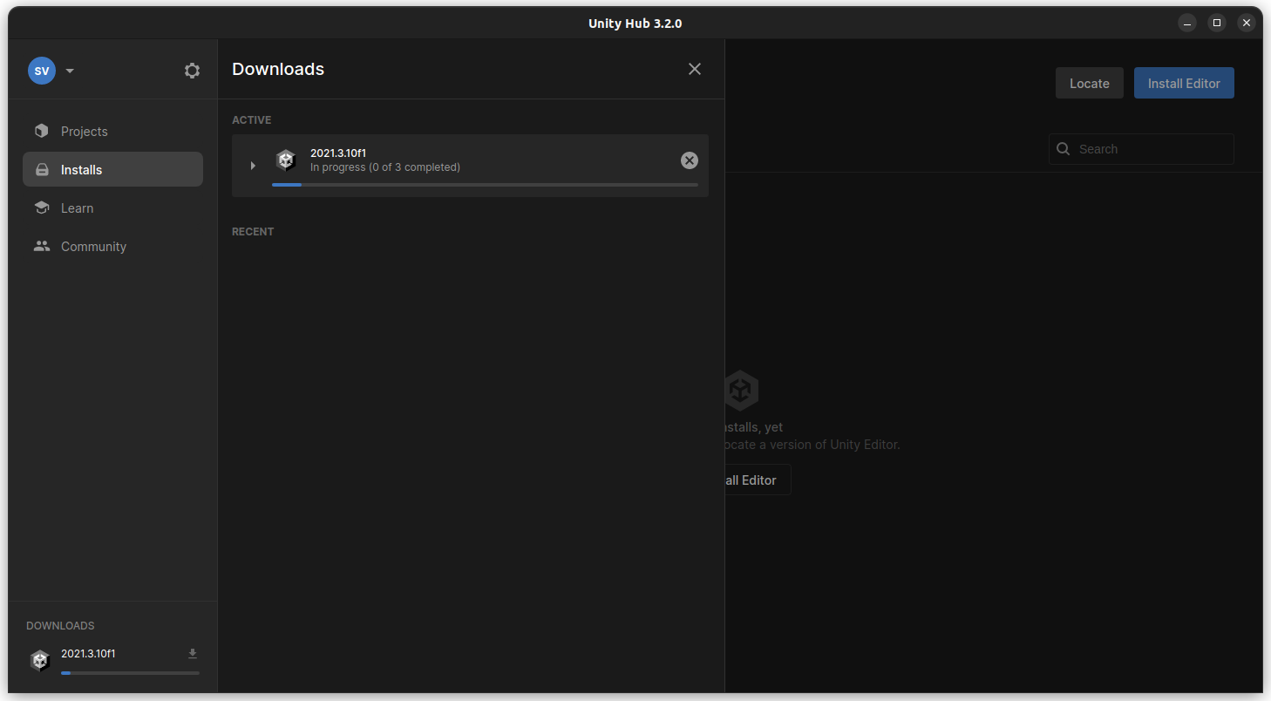This screenshot has width=1271, height=701.
Task: Click the sidebar download progress bar
Action: tap(130, 673)
